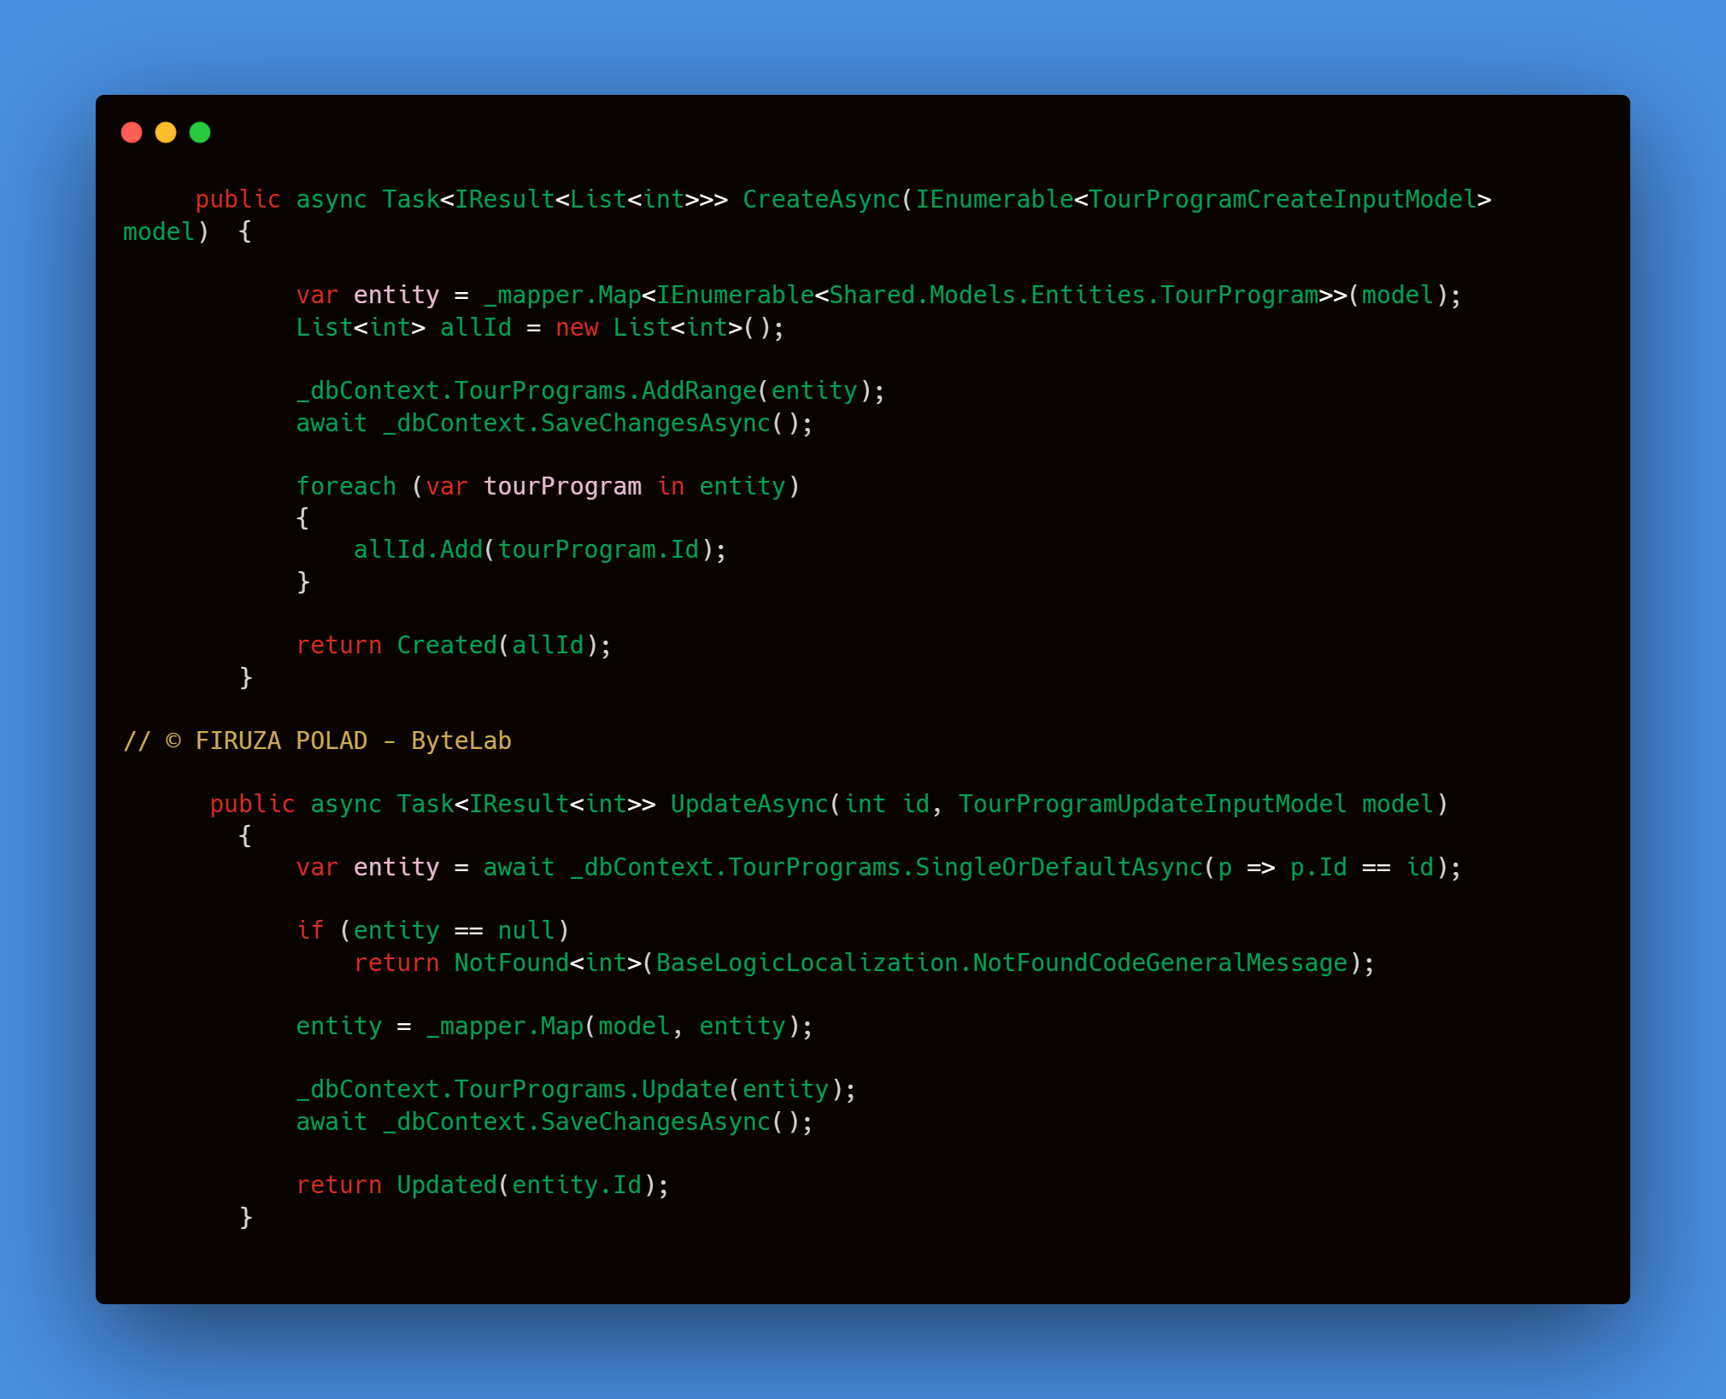Click the UpdateAsync method name
The image size is (1726, 1399).
749,804
